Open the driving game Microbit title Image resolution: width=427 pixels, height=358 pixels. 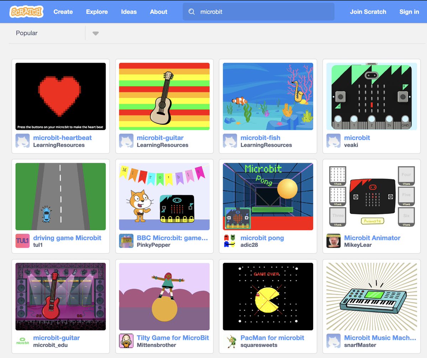tap(67, 238)
